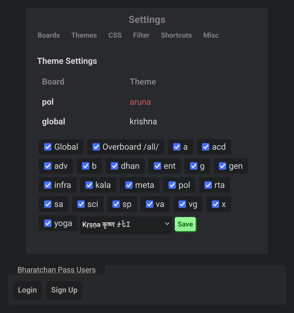Uncheck the yoga board checkbox
This screenshot has height=313, width=294.
(48, 223)
